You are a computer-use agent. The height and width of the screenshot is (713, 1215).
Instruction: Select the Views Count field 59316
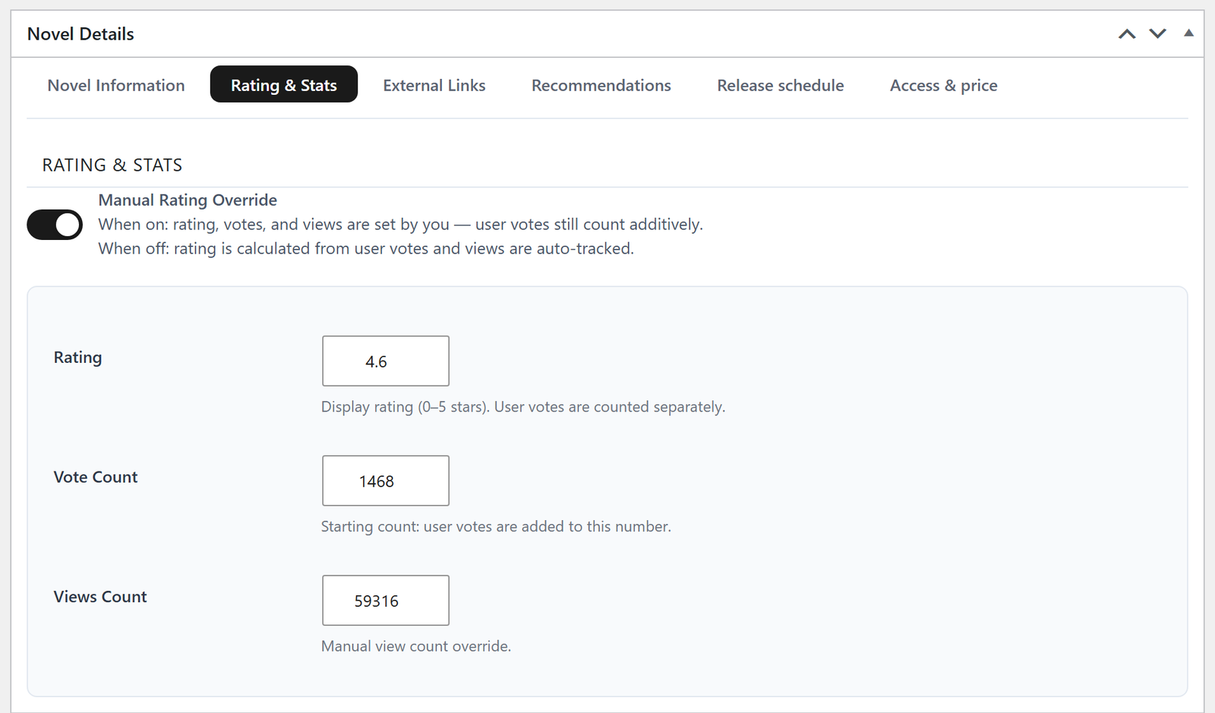(x=386, y=601)
